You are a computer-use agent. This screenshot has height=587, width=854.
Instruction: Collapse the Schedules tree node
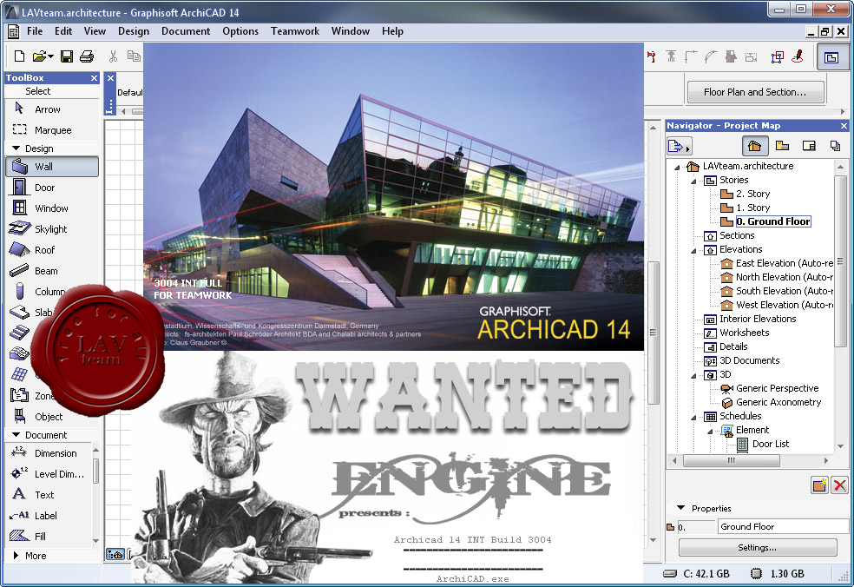pyautogui.click(x=694, y=417)
